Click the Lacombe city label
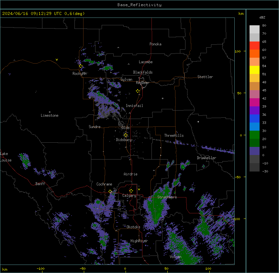 click(146, 62)
